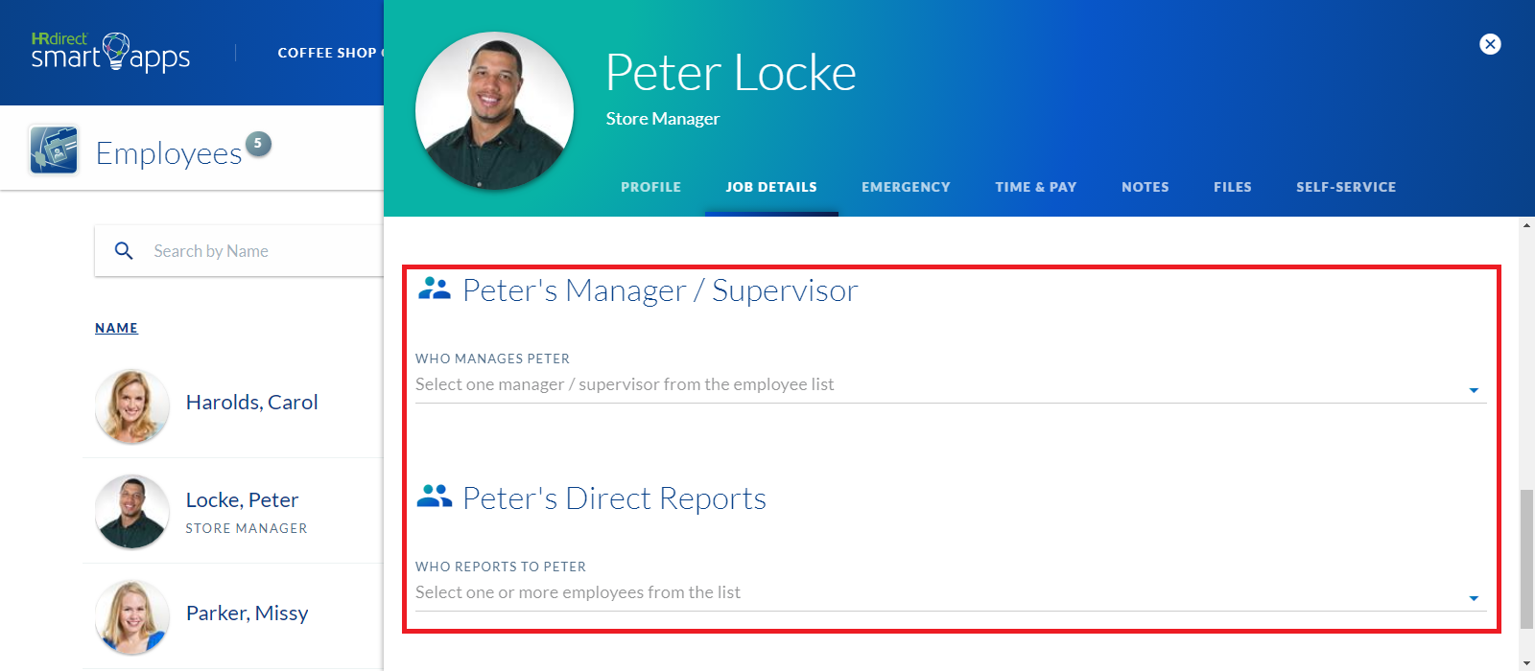Open the Time & Pay tab
This screenshot has height=671, width=1535.
pyautogui.click(x=1036, y=187)
